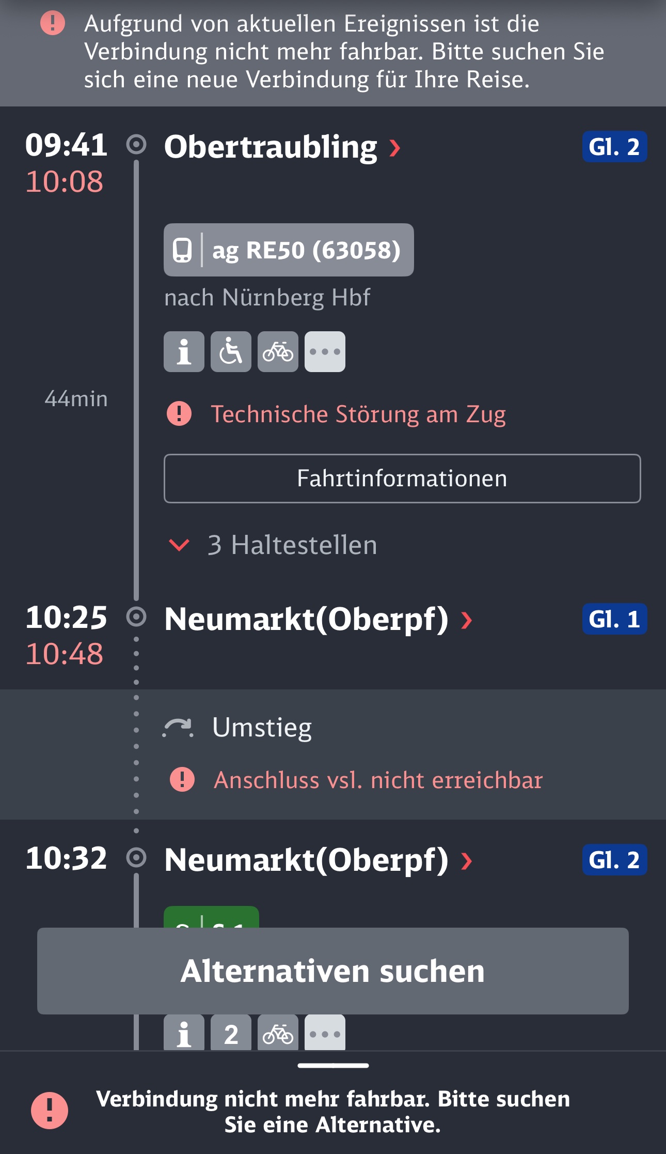This screenshot has width=666, height=1154.
Task: Tap the Gl. 2 platform badge at Obertraubling
Action: tap(614, 147)
